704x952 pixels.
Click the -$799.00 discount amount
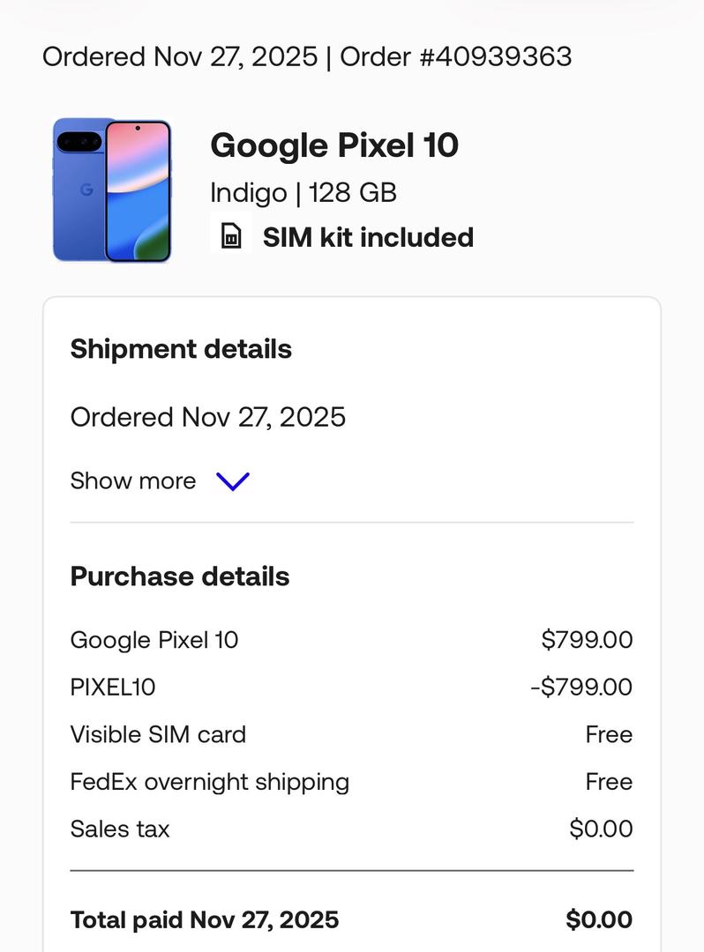point(581,688)
